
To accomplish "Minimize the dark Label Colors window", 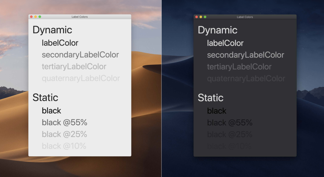I will (201, 17).
